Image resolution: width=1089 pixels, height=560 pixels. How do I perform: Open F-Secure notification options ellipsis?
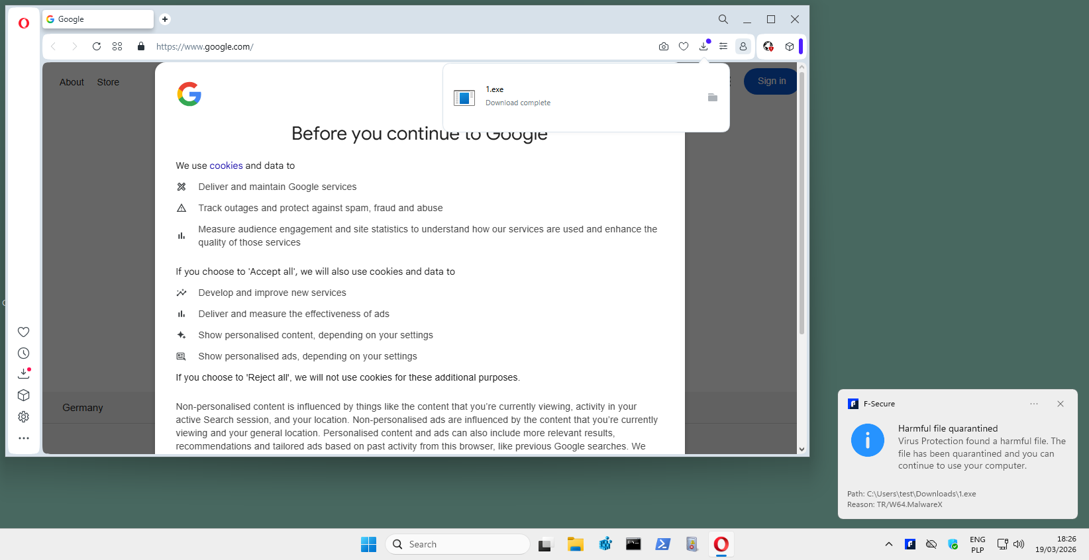1034,404
